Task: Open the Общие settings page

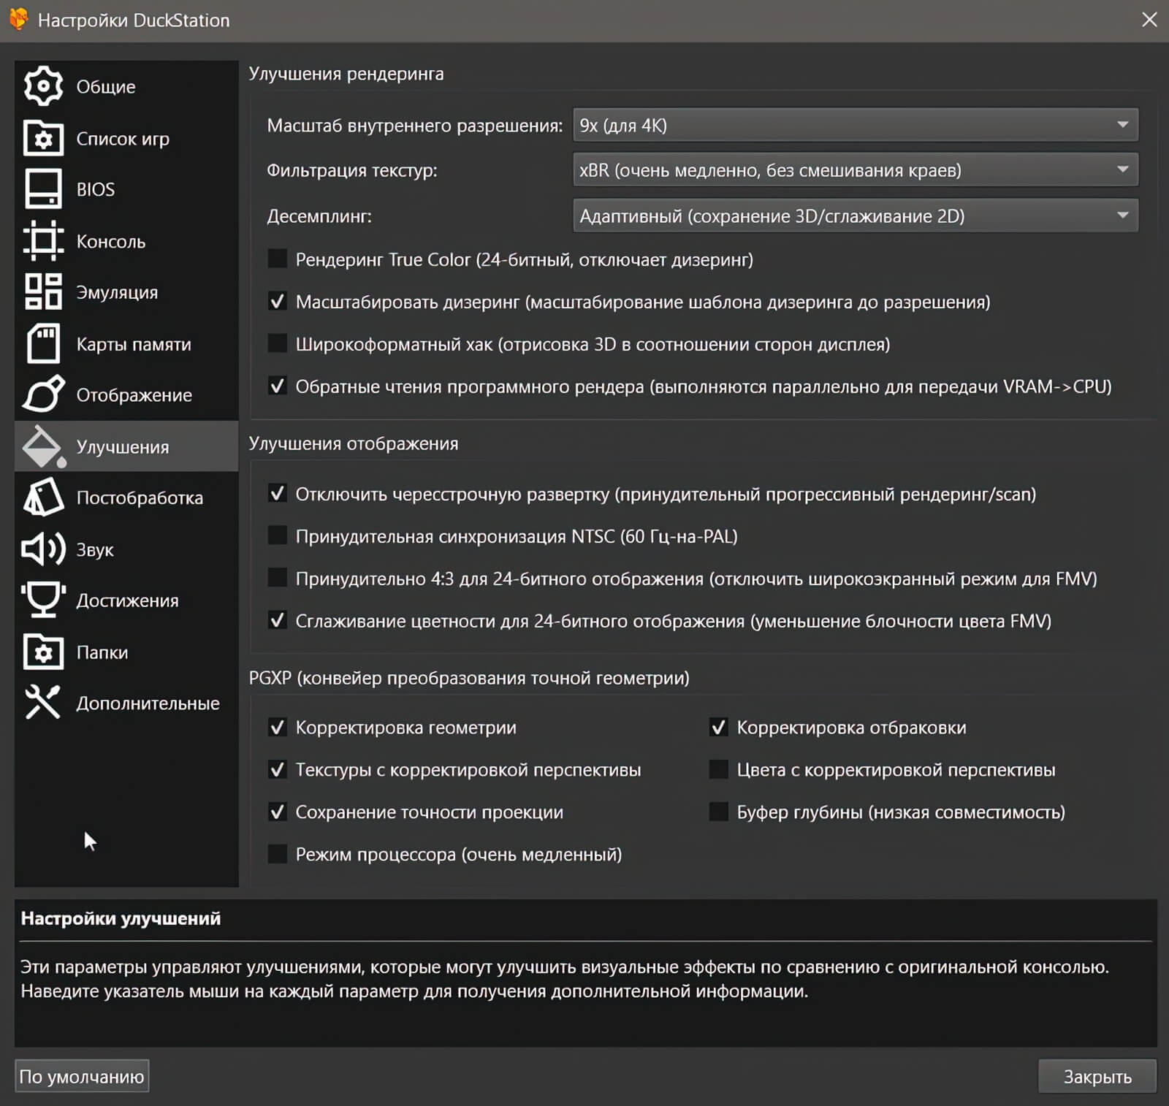Action: (126, 86)
